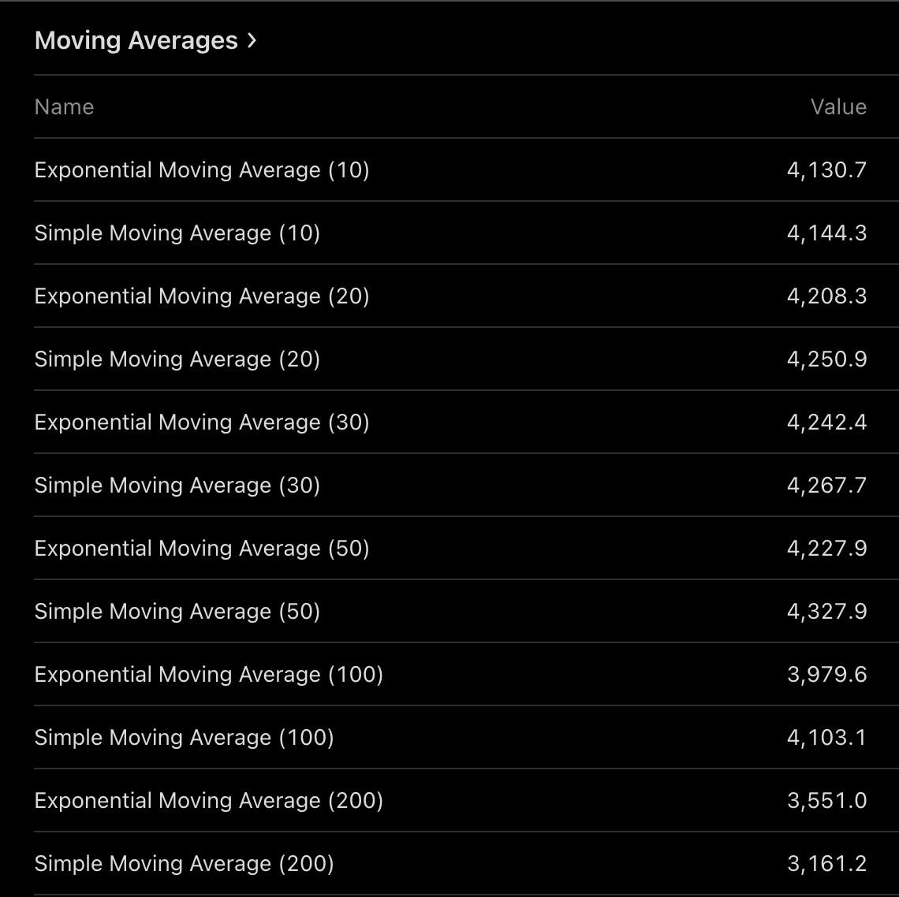Image resolution: width=899 pixels, height=897 pixels.
Task: Click the 4,130.7 value
Action: [x=826, y=170]
